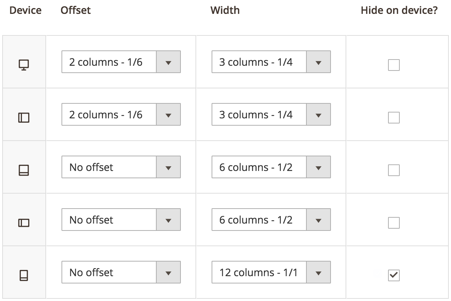Expand portrait tablet No offset dropdown

[121, 167]
